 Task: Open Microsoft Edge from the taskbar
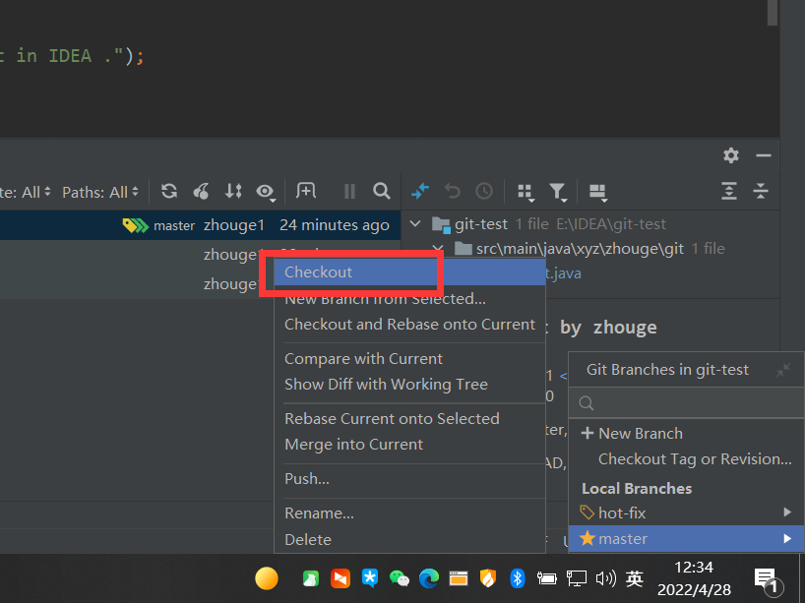click(429, 578)
